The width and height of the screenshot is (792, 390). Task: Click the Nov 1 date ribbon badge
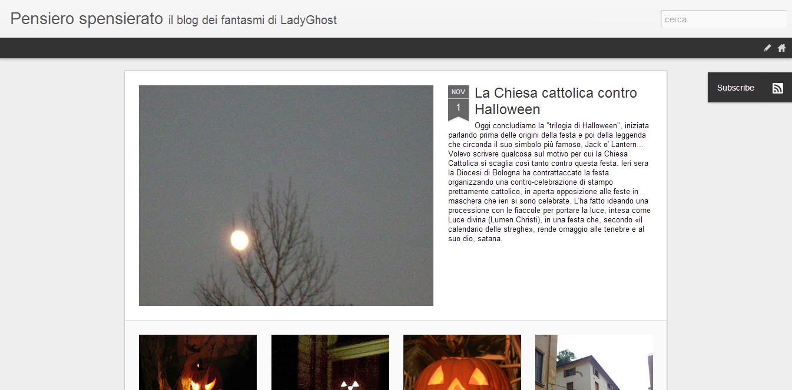458,104
